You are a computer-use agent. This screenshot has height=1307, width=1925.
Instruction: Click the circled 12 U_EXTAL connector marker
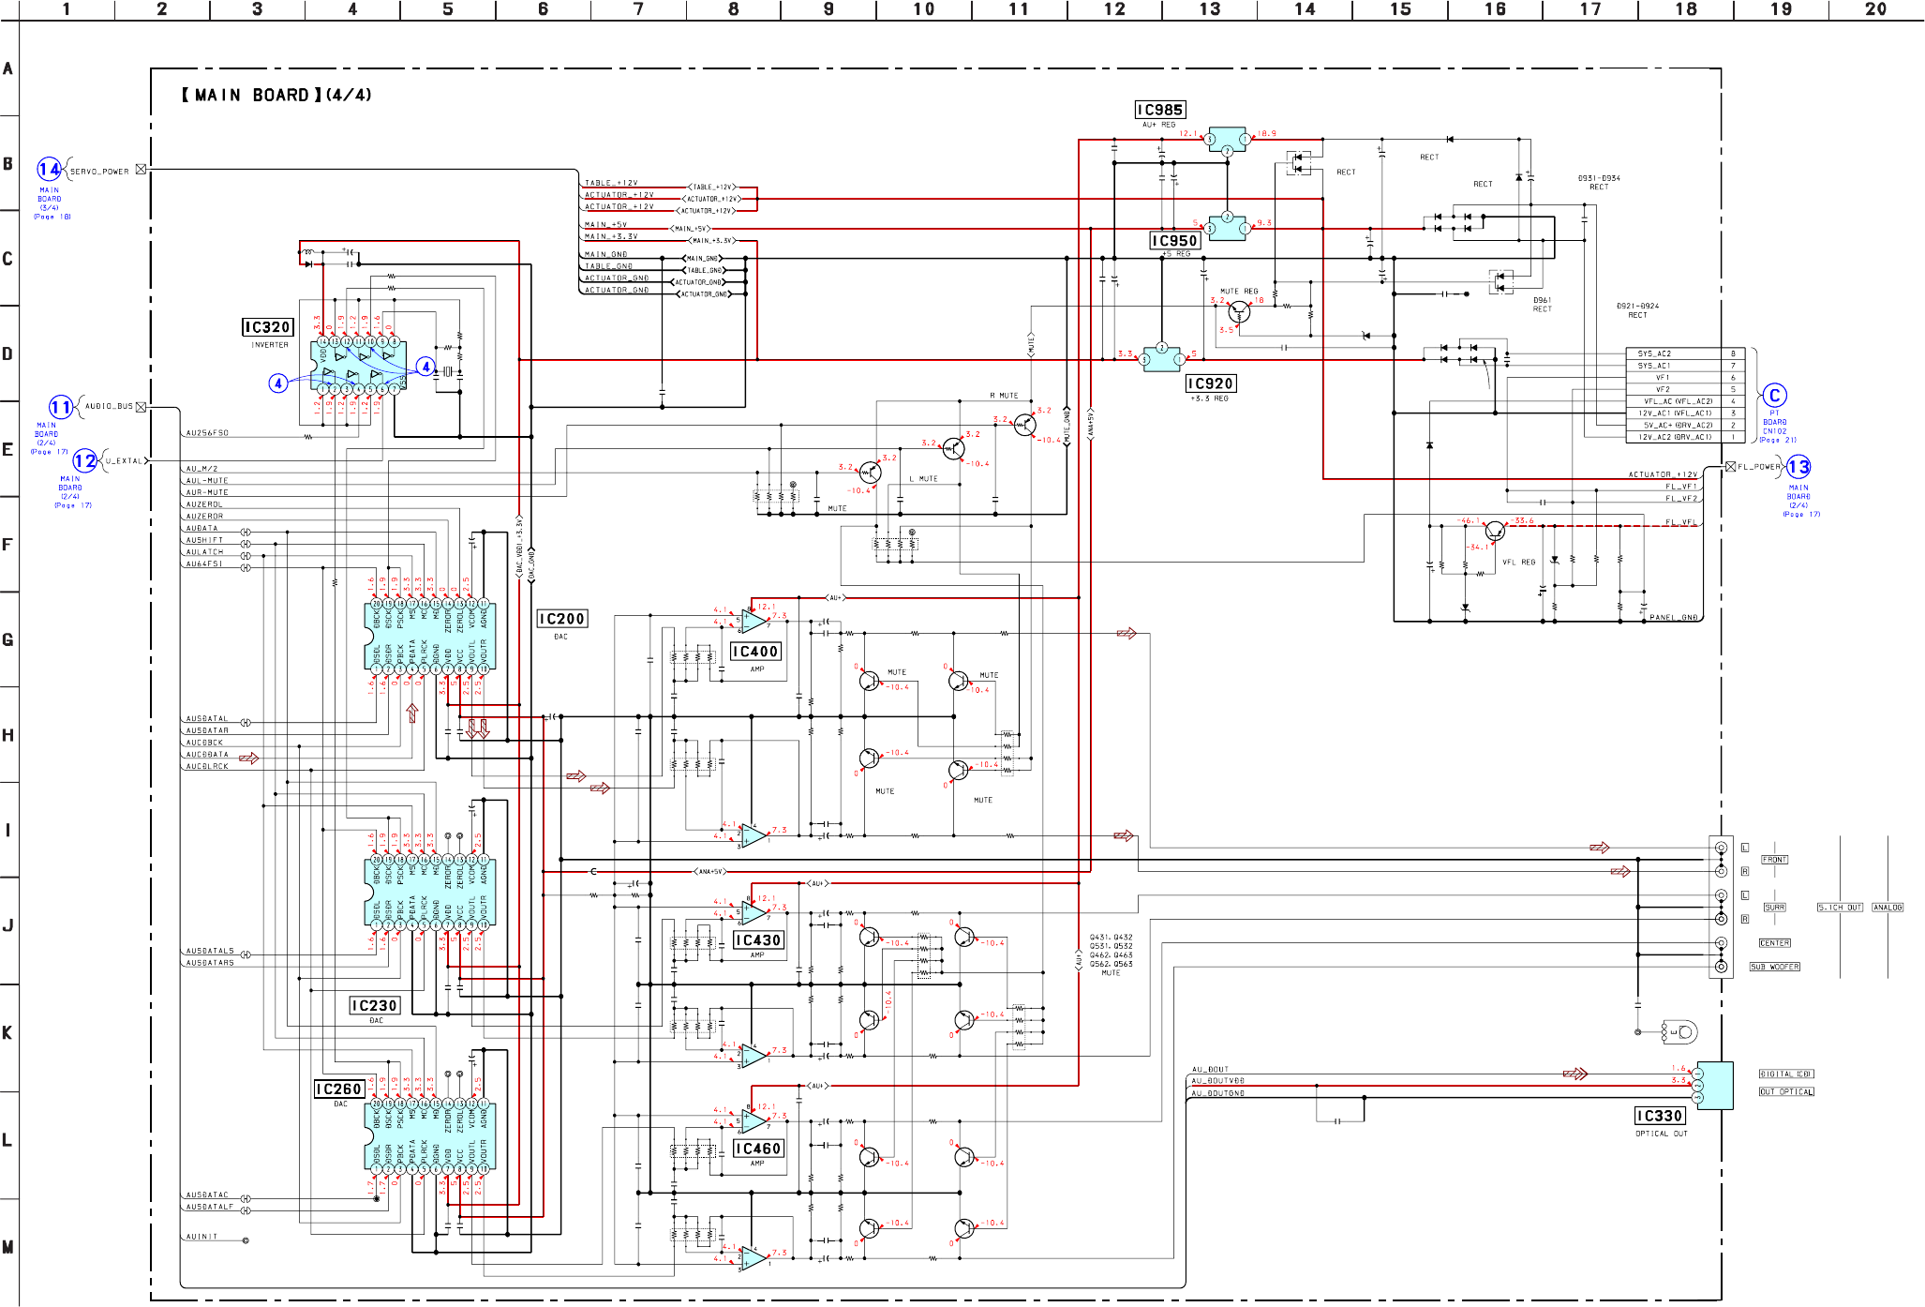click(84, 461)
